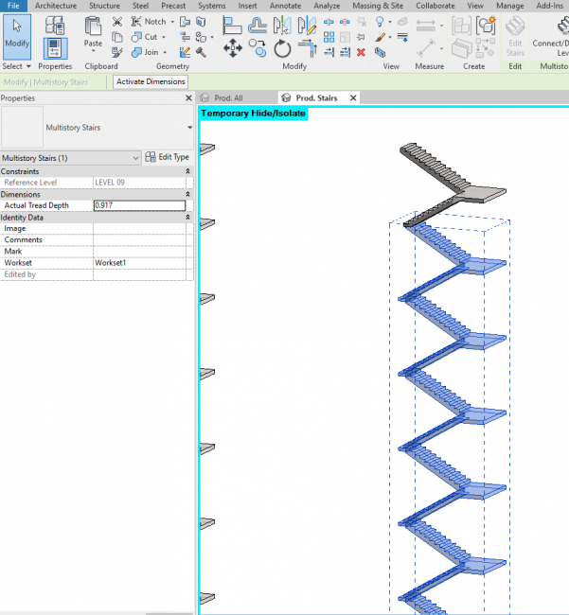Click the Edit Type button
569x615 pixels.
168,157
